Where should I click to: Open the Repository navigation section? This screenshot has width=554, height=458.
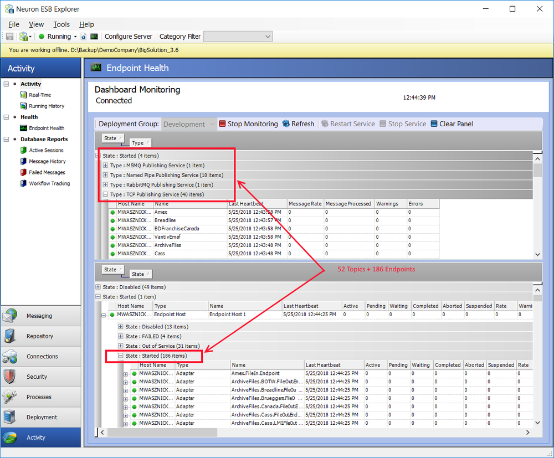click(x=41, y=336)
